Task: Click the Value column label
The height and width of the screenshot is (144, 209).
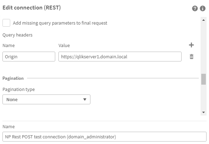Action: [x=64, y=46]
